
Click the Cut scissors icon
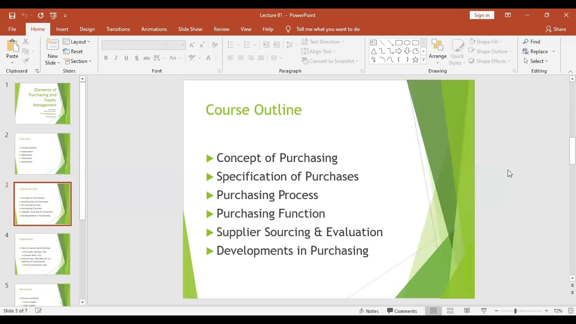[x=26, y=42]
